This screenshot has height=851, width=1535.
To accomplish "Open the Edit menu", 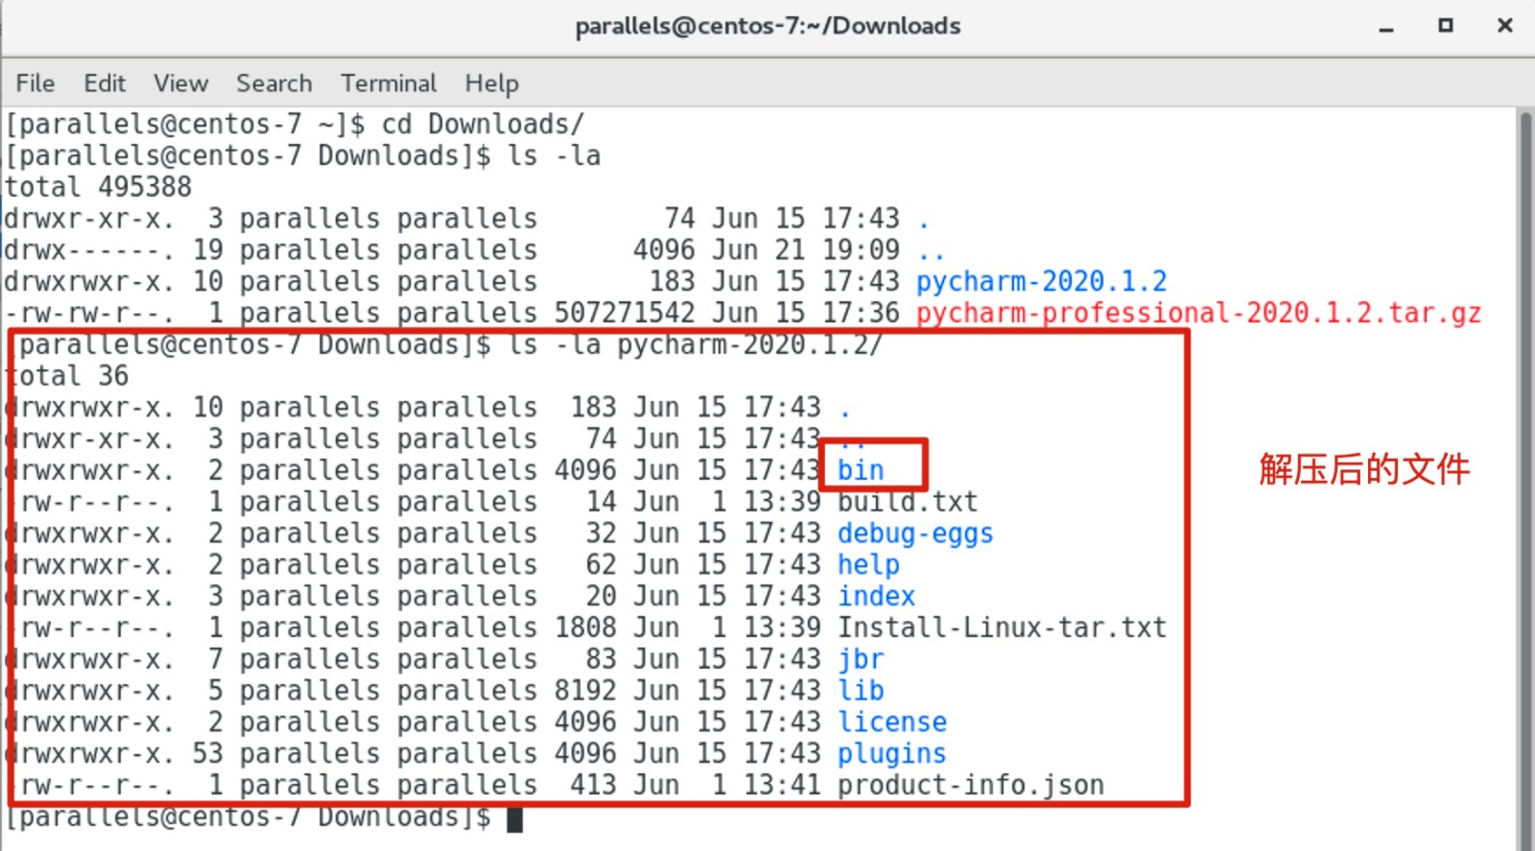I will tap(105, 83).
